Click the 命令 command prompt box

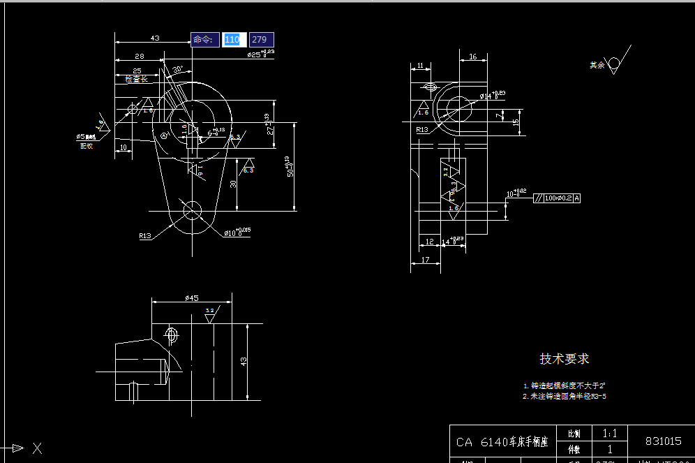click(x=204, y=40)
